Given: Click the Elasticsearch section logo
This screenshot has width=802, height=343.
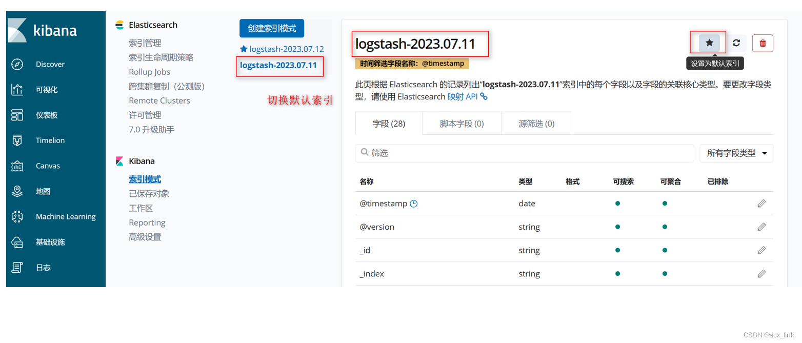Looking at the screenshot, I should coord(119,25).
